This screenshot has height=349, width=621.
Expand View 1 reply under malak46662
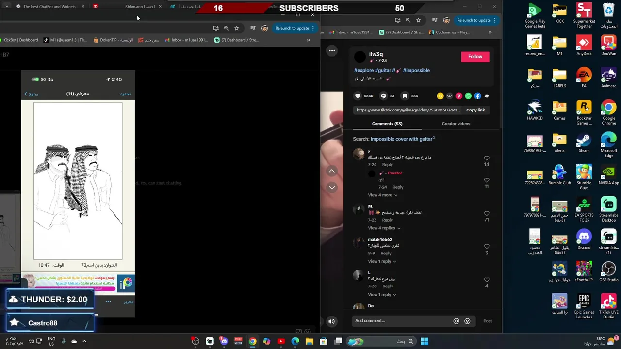pyautogui.click(x=382, y=261)
